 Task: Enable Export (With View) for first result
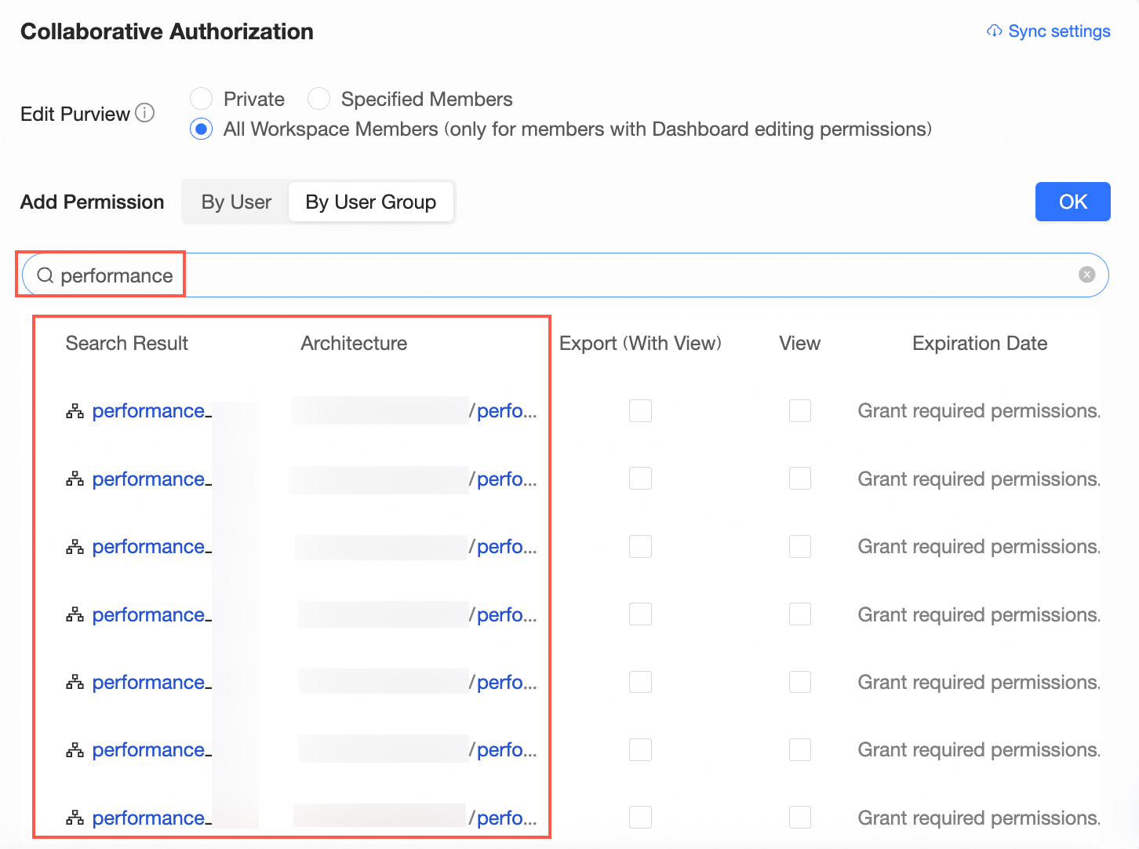point(640,410)
